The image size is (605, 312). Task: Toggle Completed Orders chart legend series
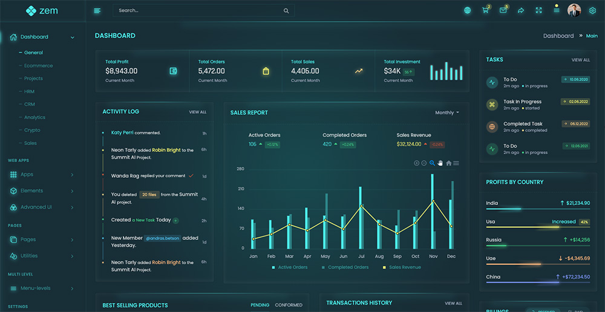(x=345, y=267)
